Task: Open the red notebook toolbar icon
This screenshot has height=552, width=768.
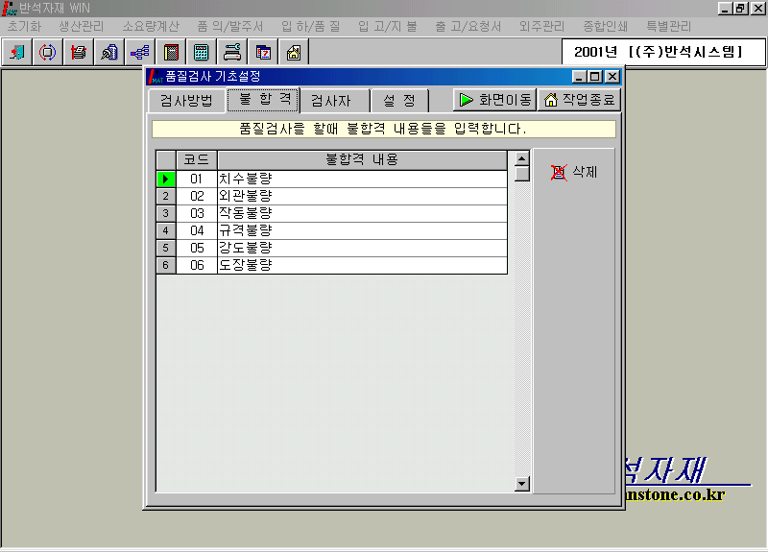Action: (x=171, y=53)
